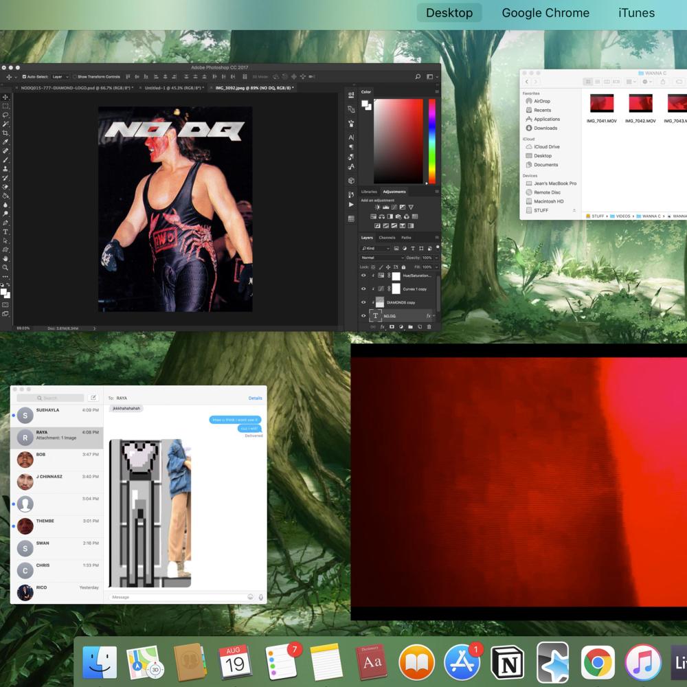Image resolution: width=687 pixels, height=687 pixels.
Task: Toggle lock all for the layer
Action: coord(403,267)
